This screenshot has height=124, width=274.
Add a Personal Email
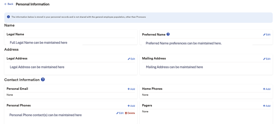tap(131, 89)
